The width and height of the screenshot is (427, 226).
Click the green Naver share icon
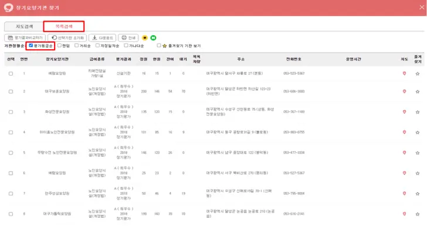(x=153, y=38)
